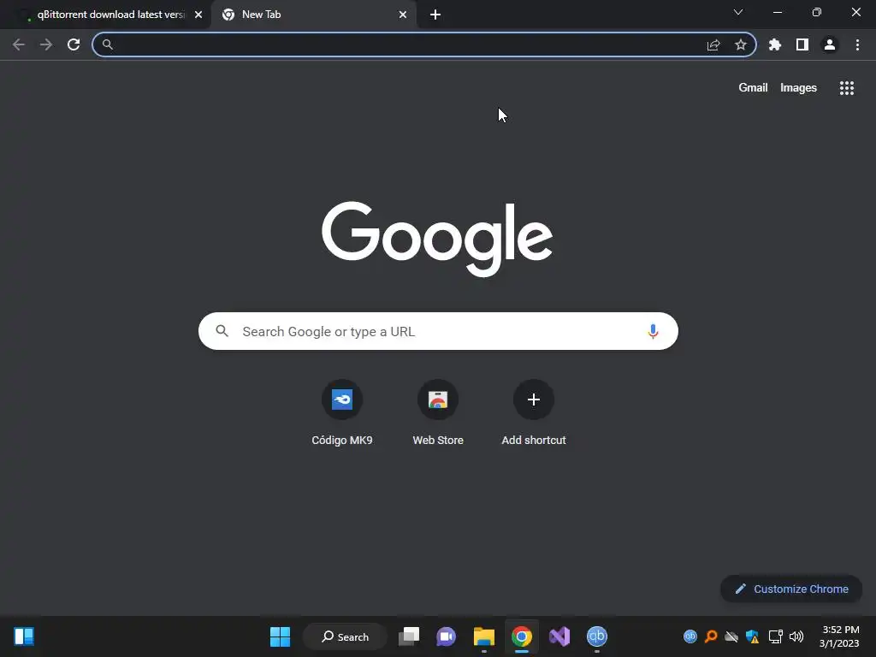Open the Chat app on taskbar
876x657 pixels.
(x=446, y=636)
